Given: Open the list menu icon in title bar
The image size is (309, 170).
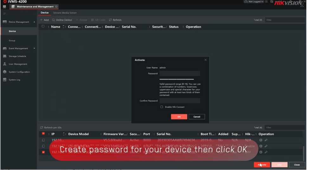Looking at the screenshot, I should point(266,2).
